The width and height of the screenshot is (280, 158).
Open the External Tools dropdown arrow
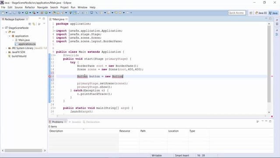[38, 13]
